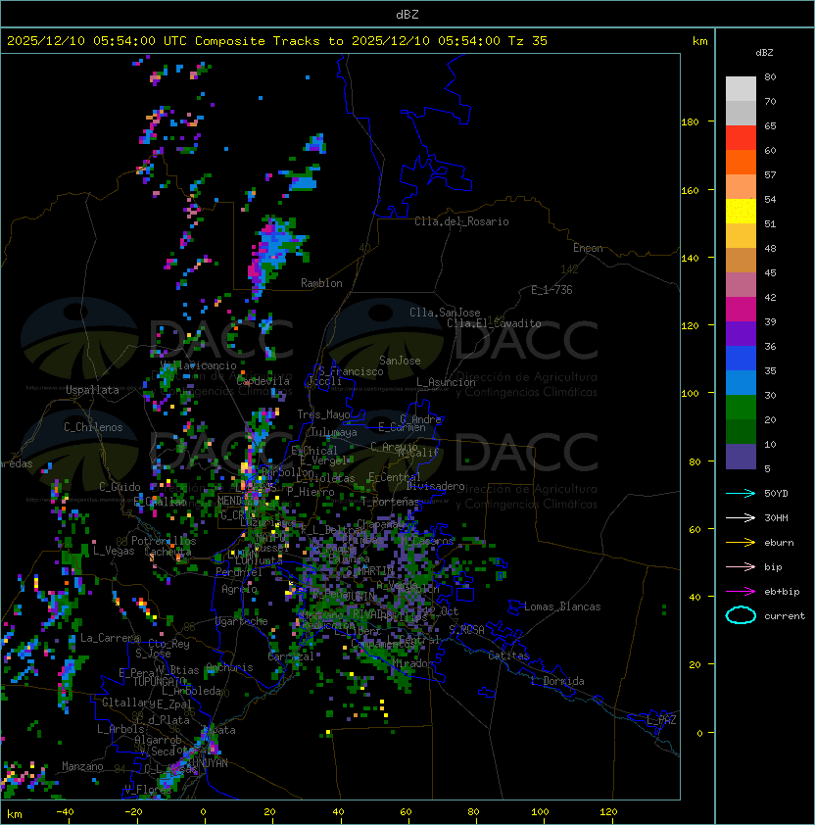Select the magenta 39-42 dBZ band
Screen dimensions: 815x825
741,310
